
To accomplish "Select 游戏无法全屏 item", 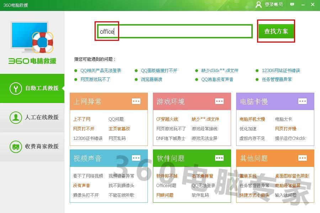I will pyautogui.click(x=204, y=138).
